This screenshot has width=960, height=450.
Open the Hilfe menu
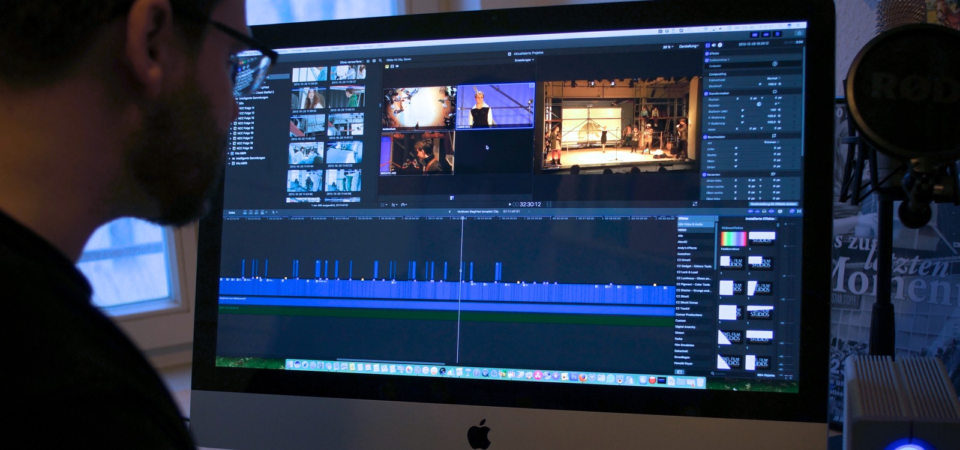[x=380, y=46]
